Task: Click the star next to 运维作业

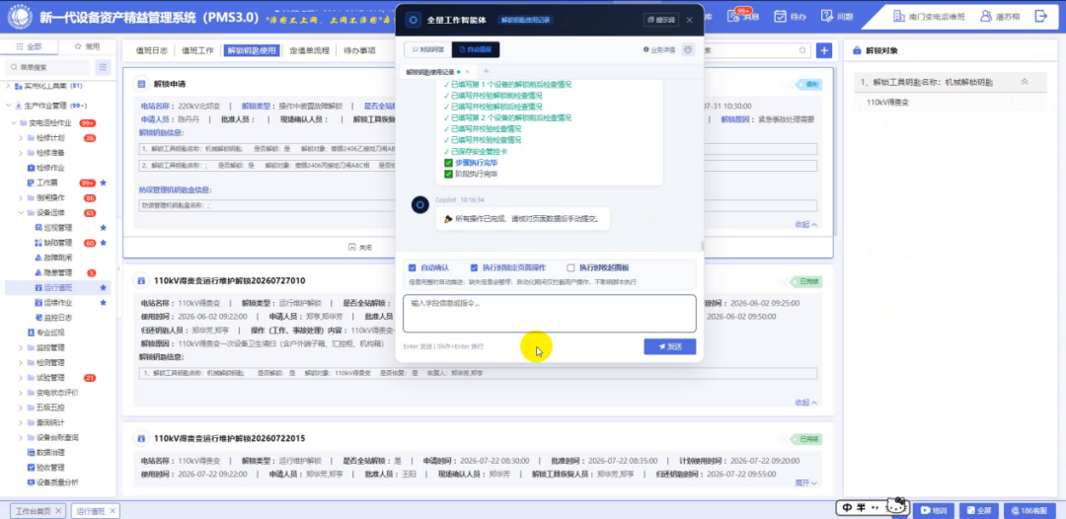Action: 104,302
